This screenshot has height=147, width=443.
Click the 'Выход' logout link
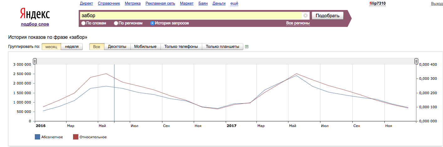click(x=437, y=3)
